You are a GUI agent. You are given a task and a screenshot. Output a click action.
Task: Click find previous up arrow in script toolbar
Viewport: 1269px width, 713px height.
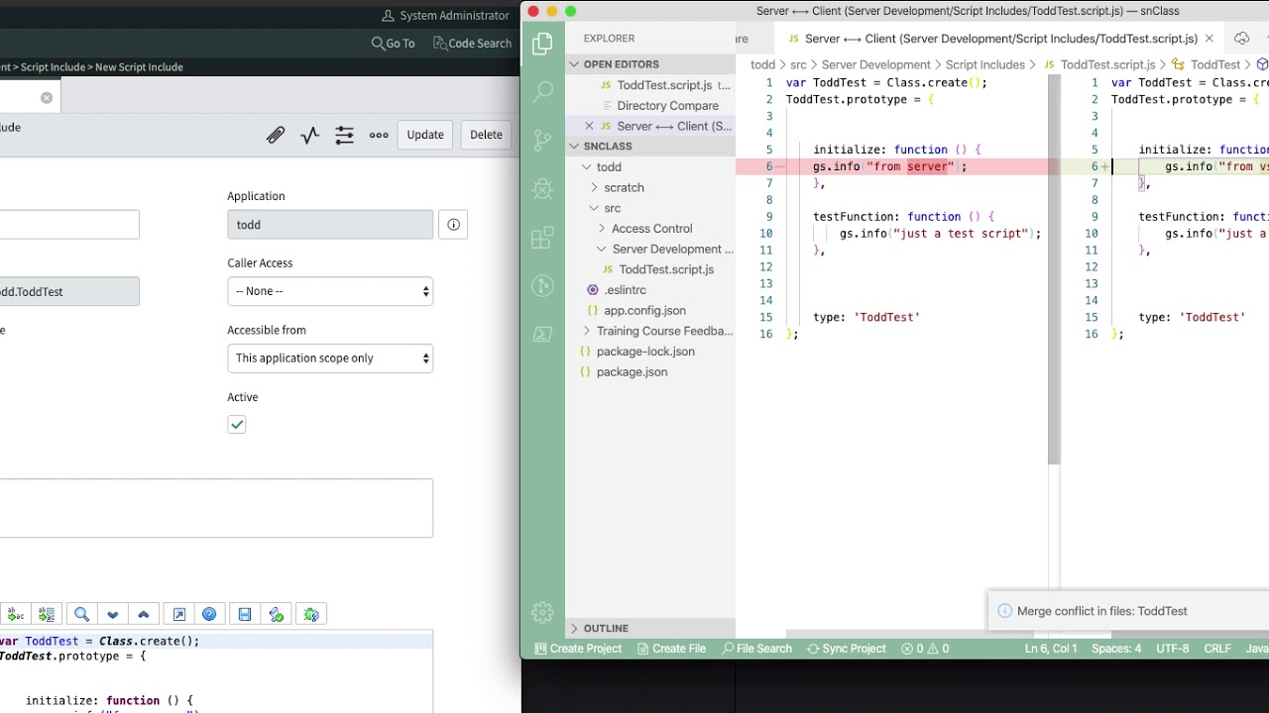143,615
